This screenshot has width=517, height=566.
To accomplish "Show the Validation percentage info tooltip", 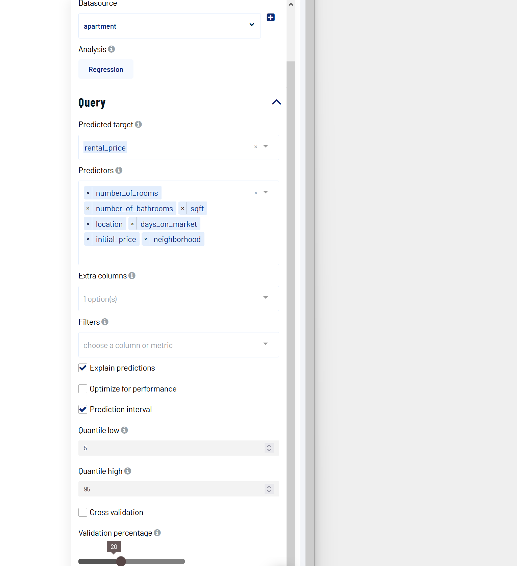I will point(157,533).
